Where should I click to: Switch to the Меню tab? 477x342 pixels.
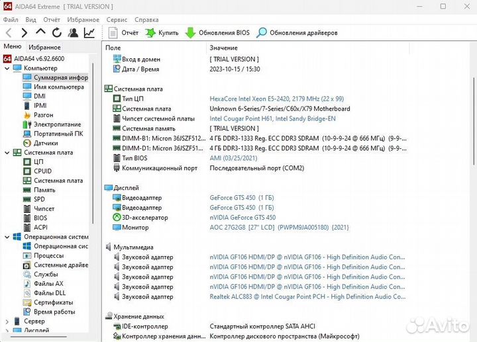(13, 46)
